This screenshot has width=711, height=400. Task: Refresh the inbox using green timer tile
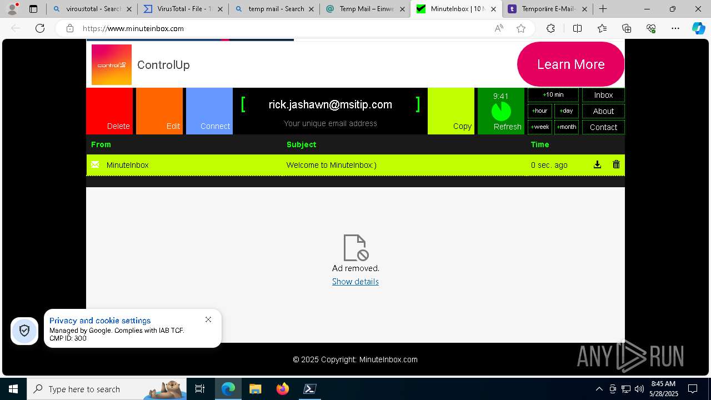click(x=501, y=111)
